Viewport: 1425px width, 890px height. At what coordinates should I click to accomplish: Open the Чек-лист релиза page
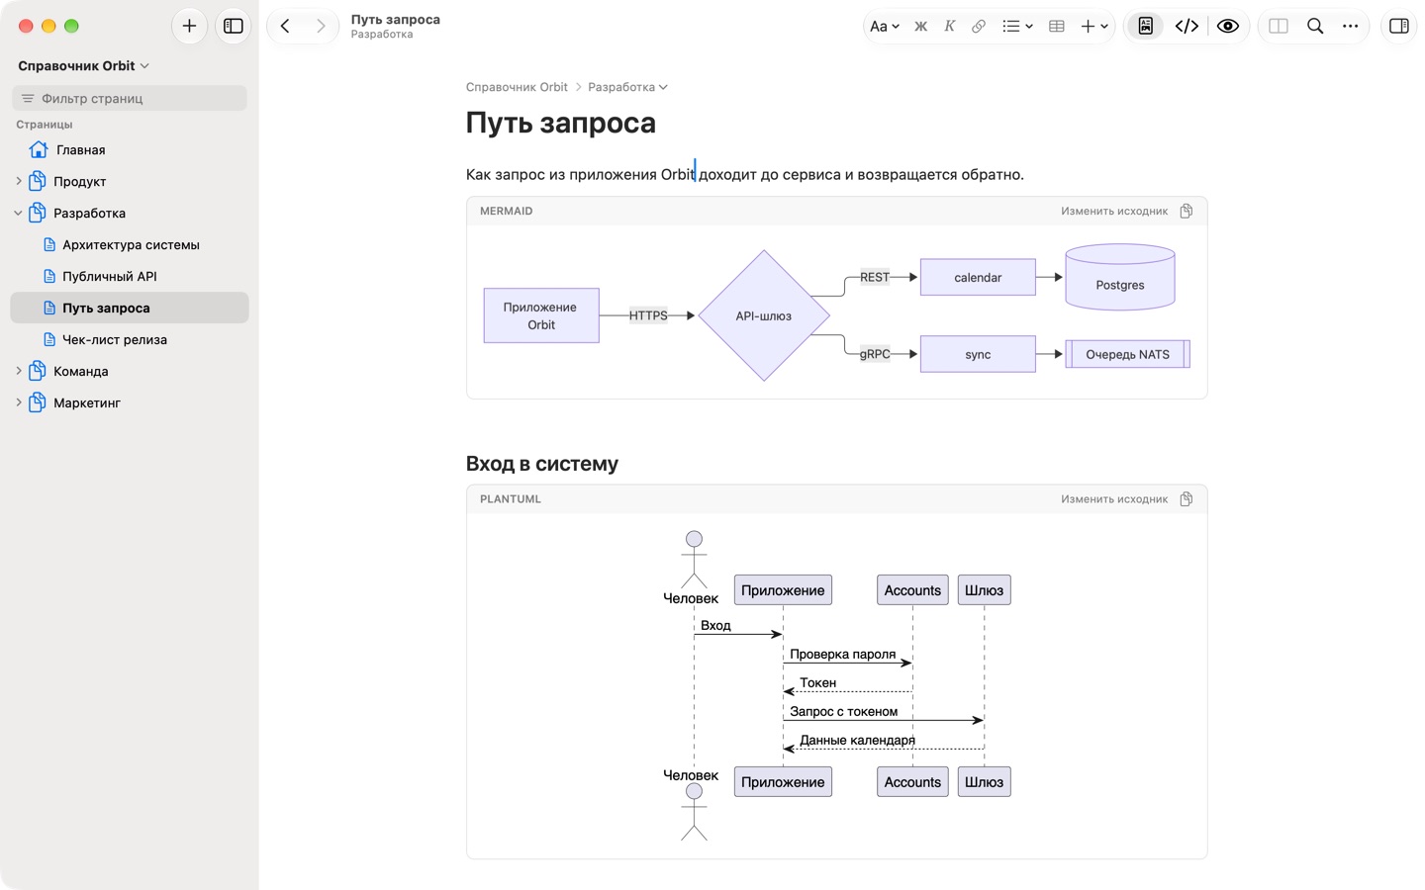130,340
